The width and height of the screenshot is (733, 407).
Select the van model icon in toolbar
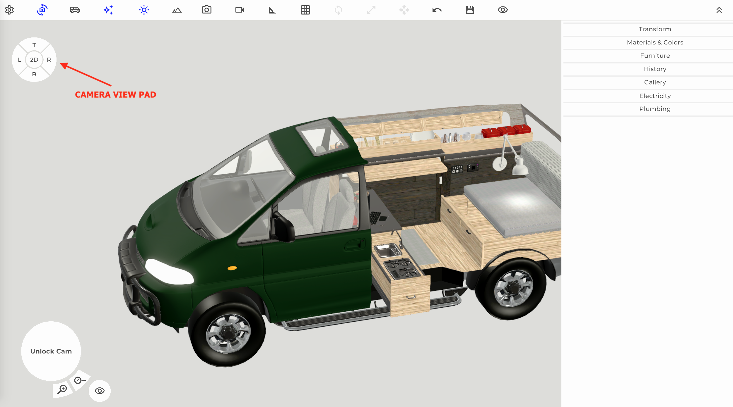click(x=75, y=10)
